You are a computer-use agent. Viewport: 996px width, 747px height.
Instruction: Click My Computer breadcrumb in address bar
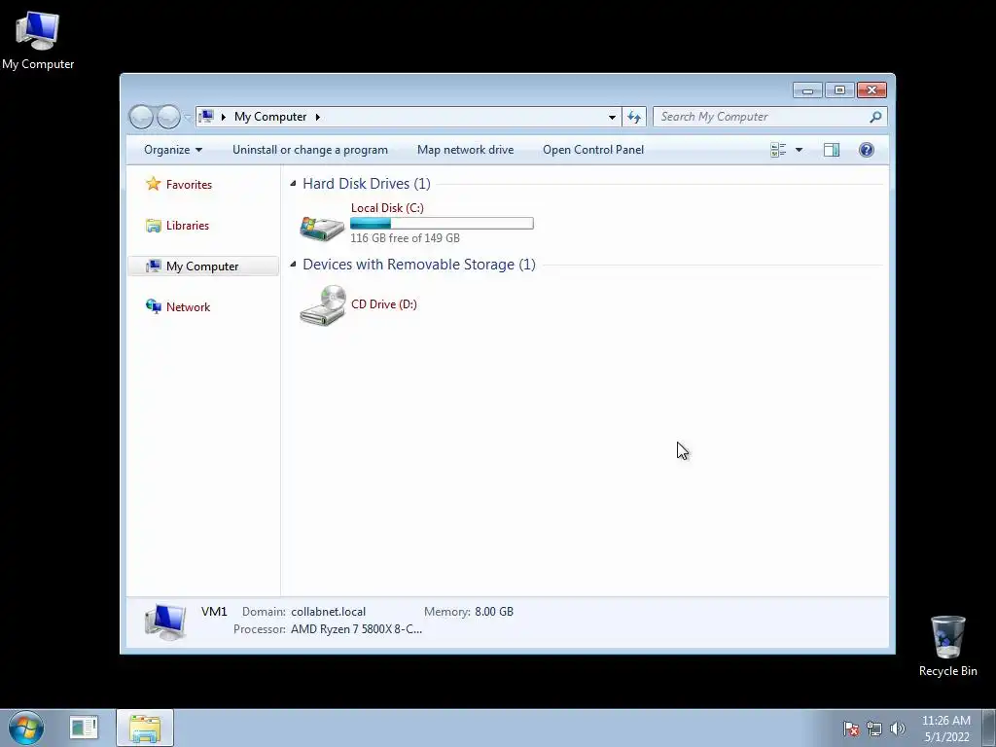[270, 117]
